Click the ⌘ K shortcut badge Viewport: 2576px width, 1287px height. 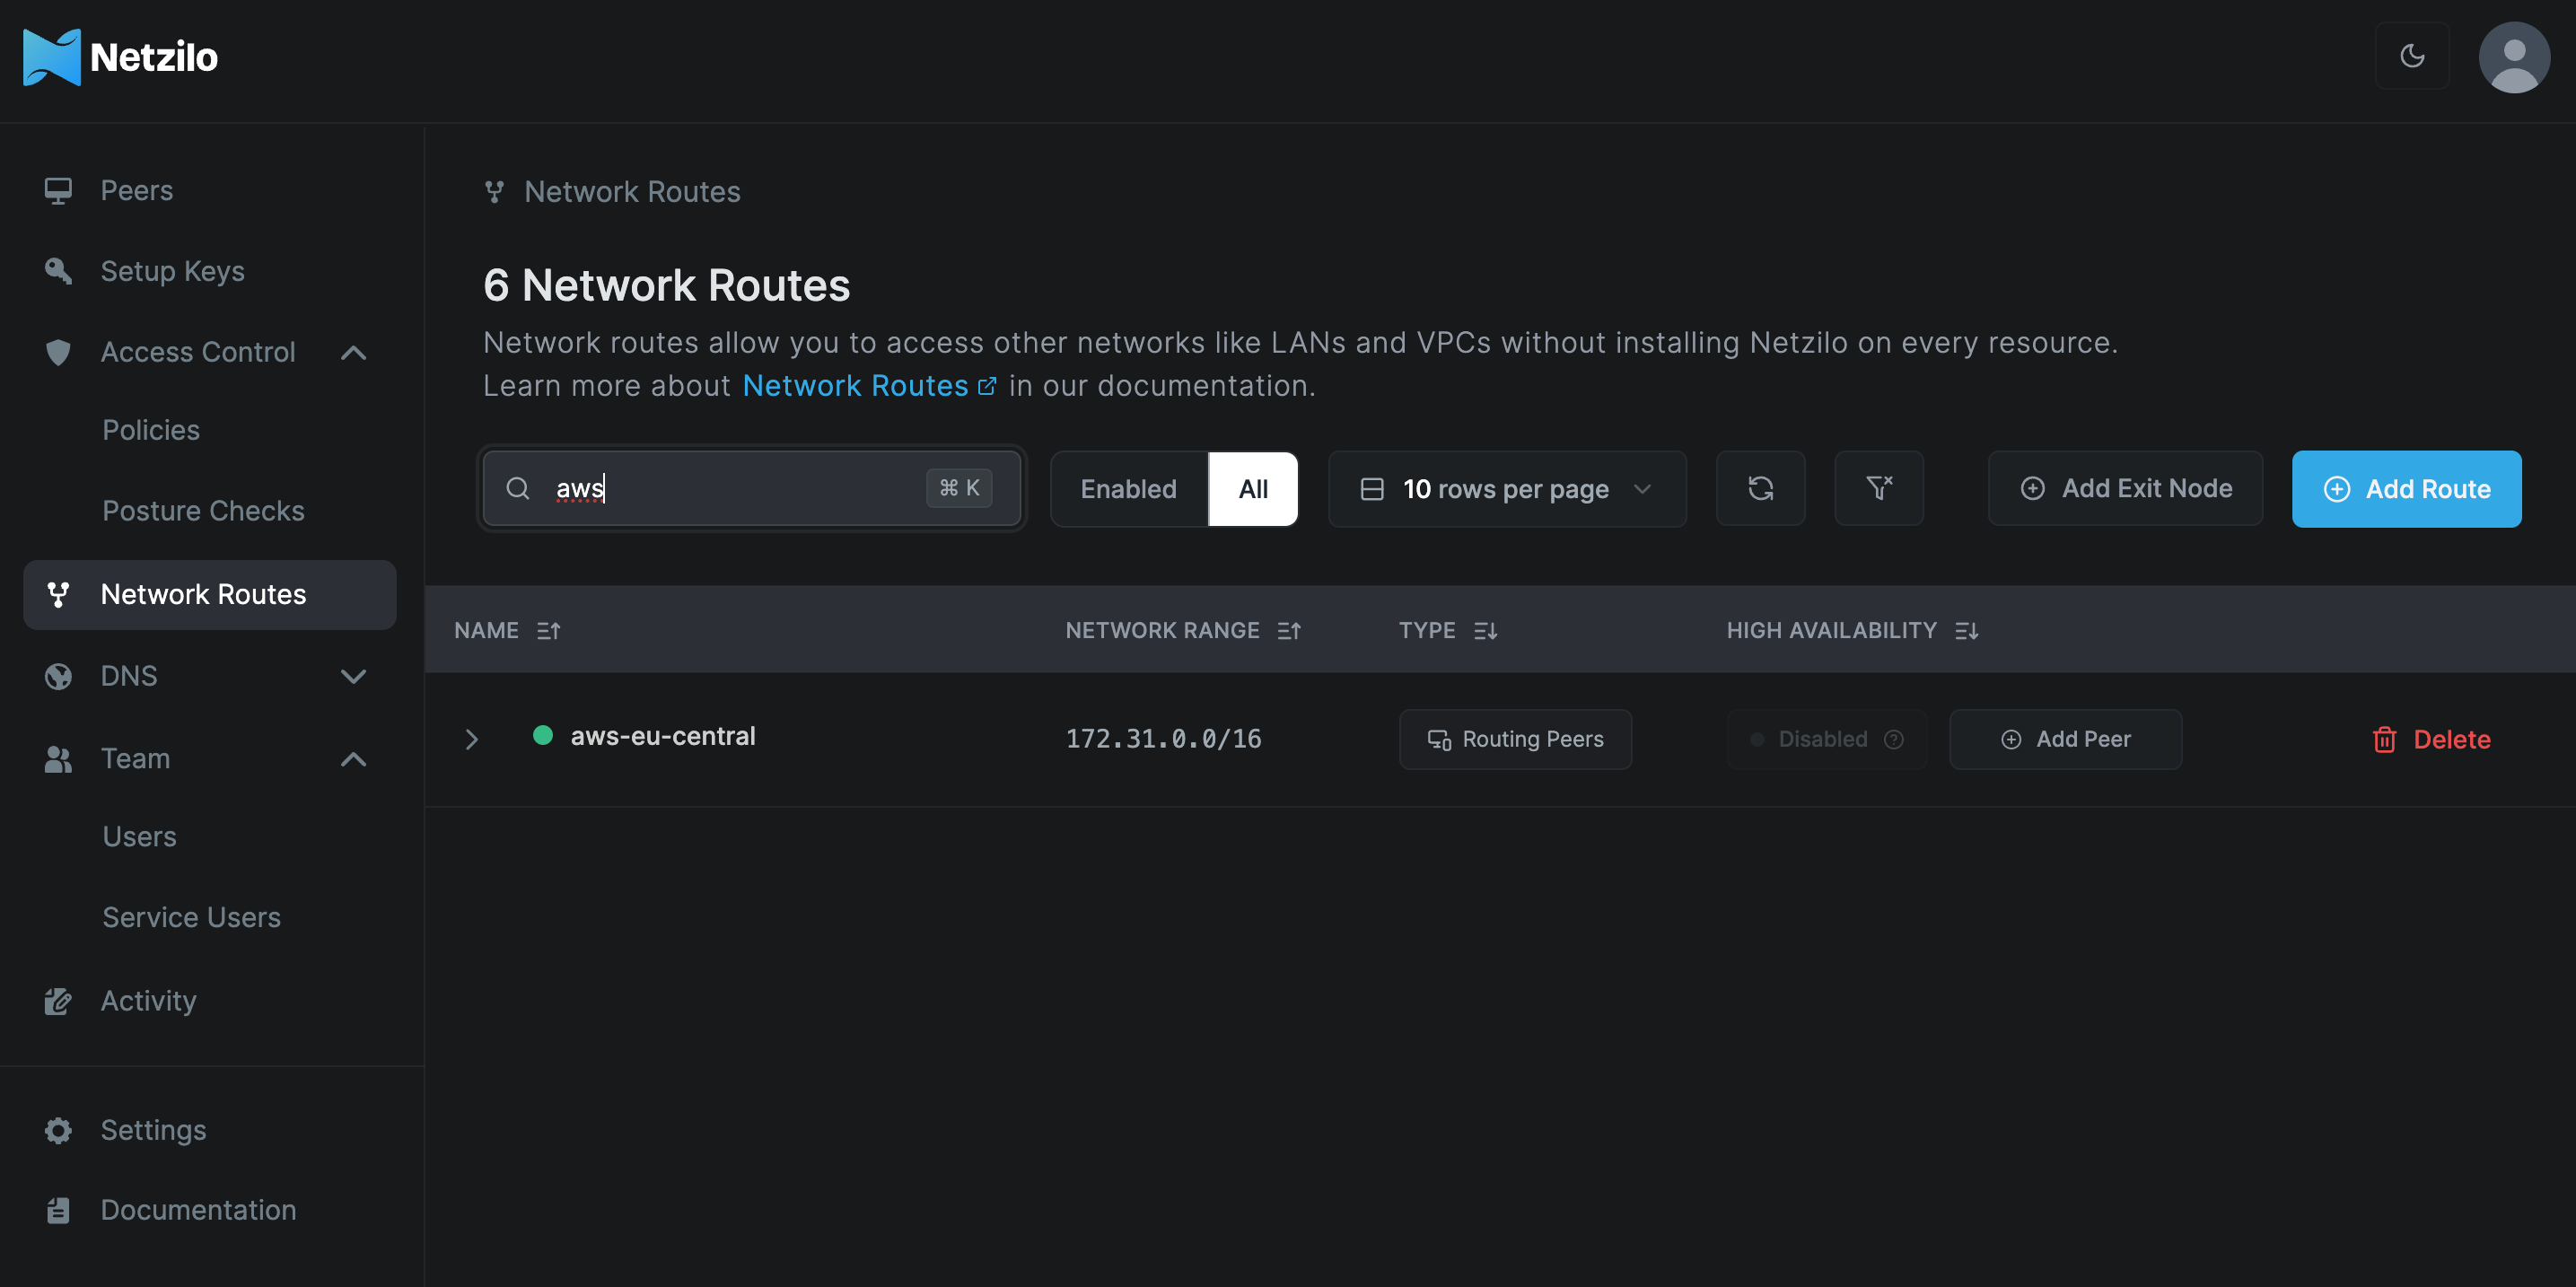tap(959, 488)
